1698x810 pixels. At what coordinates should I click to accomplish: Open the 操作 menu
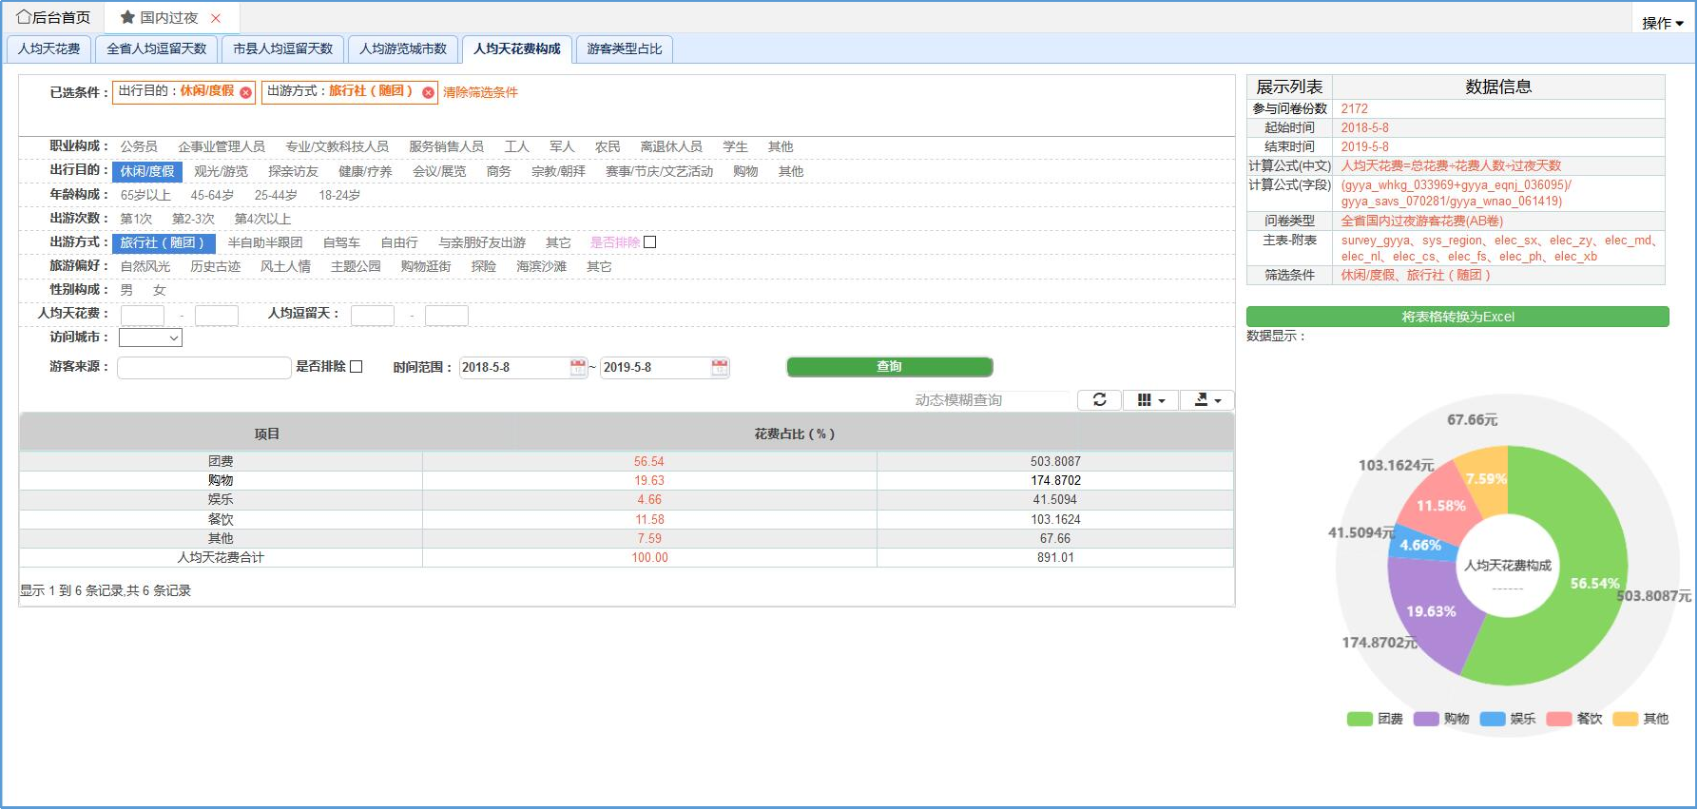click(1662, 23)
